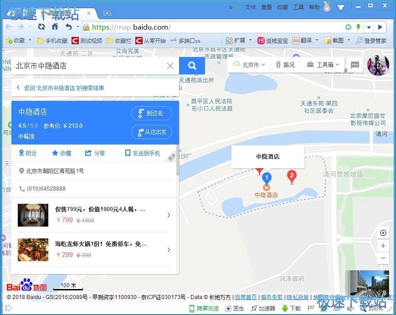Screen dimensions: 396x315
Task: Open the 下载 downloads status item
Action: coord(292,308)
